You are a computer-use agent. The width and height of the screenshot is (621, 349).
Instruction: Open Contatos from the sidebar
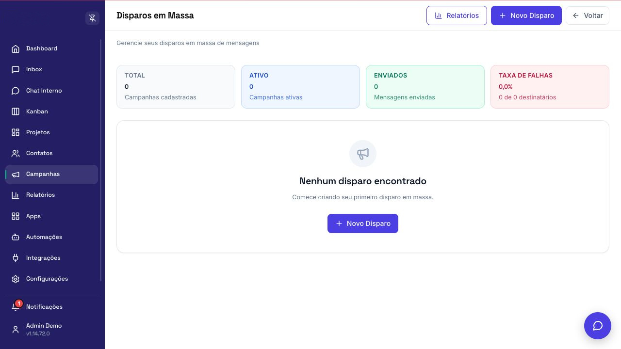click(51, 153)
